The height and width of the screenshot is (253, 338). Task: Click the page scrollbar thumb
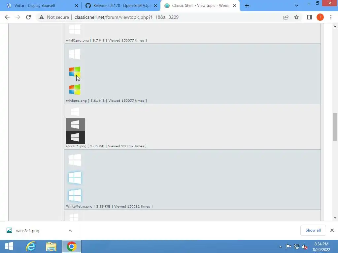(335, 127)
